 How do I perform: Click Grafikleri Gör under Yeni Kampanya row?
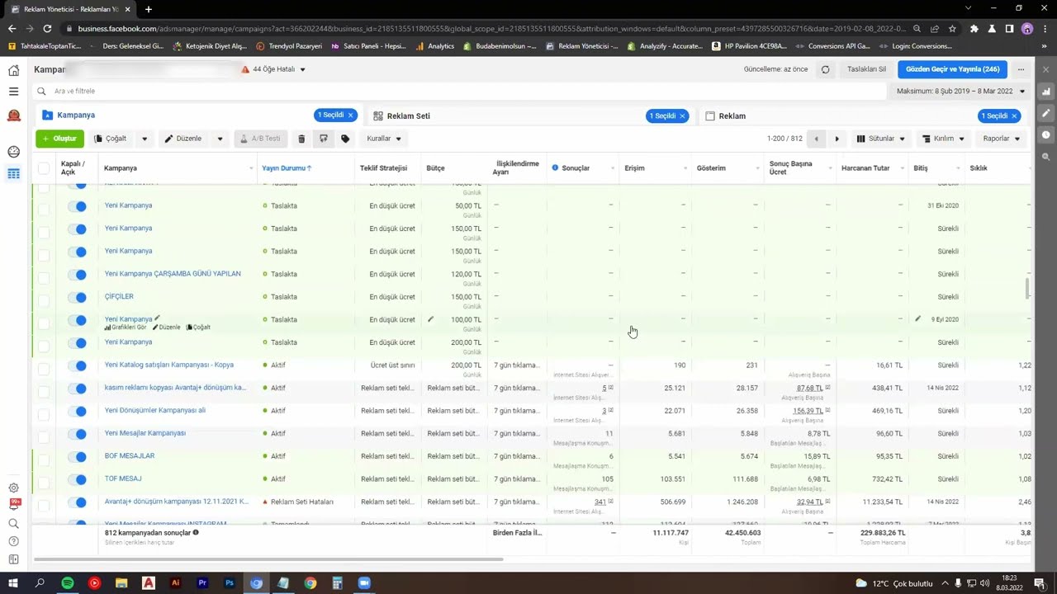click(x=126, y=328)
